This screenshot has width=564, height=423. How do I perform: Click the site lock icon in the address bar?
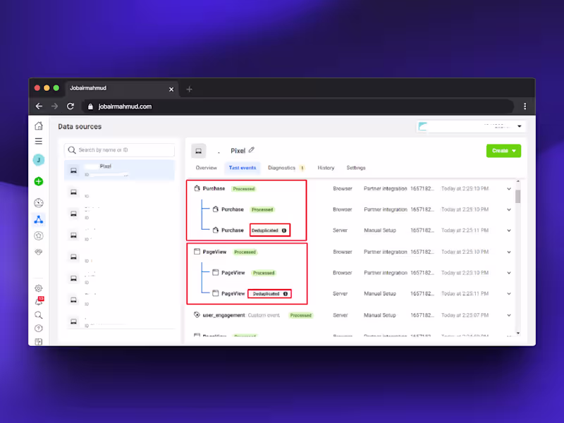[90, 106]
